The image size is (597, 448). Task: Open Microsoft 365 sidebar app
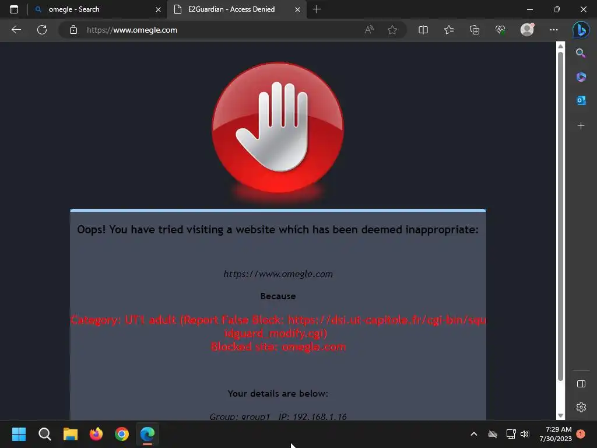pyautogui.click(x=581, y=76)
